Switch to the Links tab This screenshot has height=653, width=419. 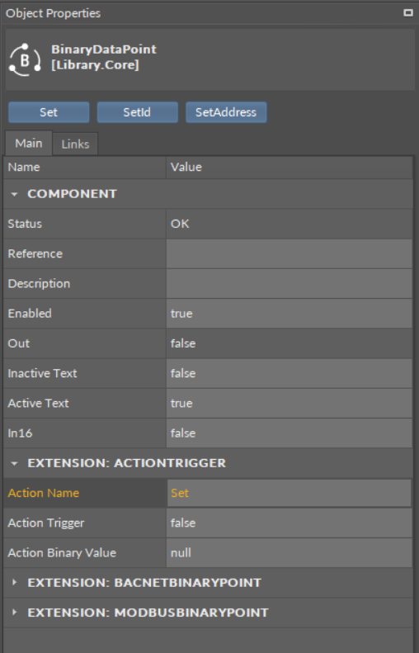pos(75,144)
